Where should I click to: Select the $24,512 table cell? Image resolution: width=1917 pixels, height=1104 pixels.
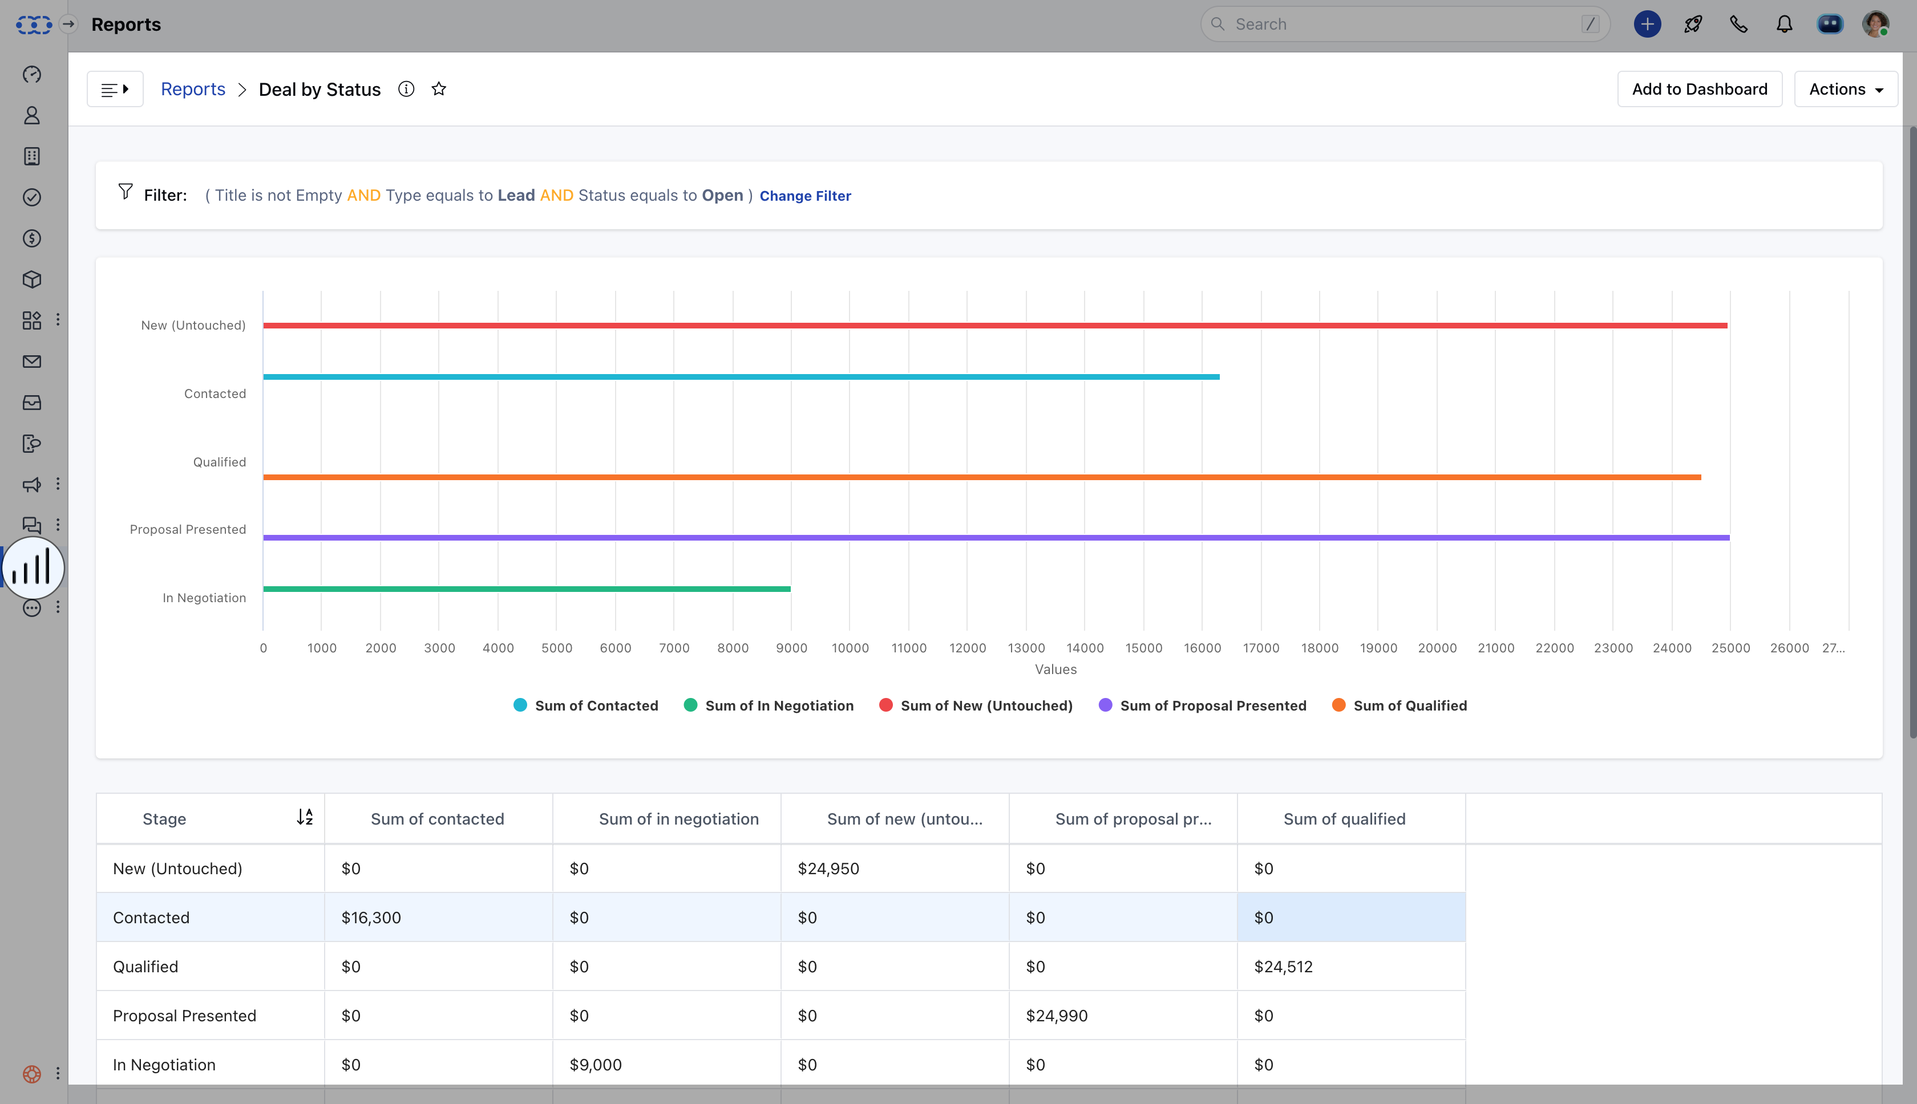pyautogui.click(x=1351, y=967)
